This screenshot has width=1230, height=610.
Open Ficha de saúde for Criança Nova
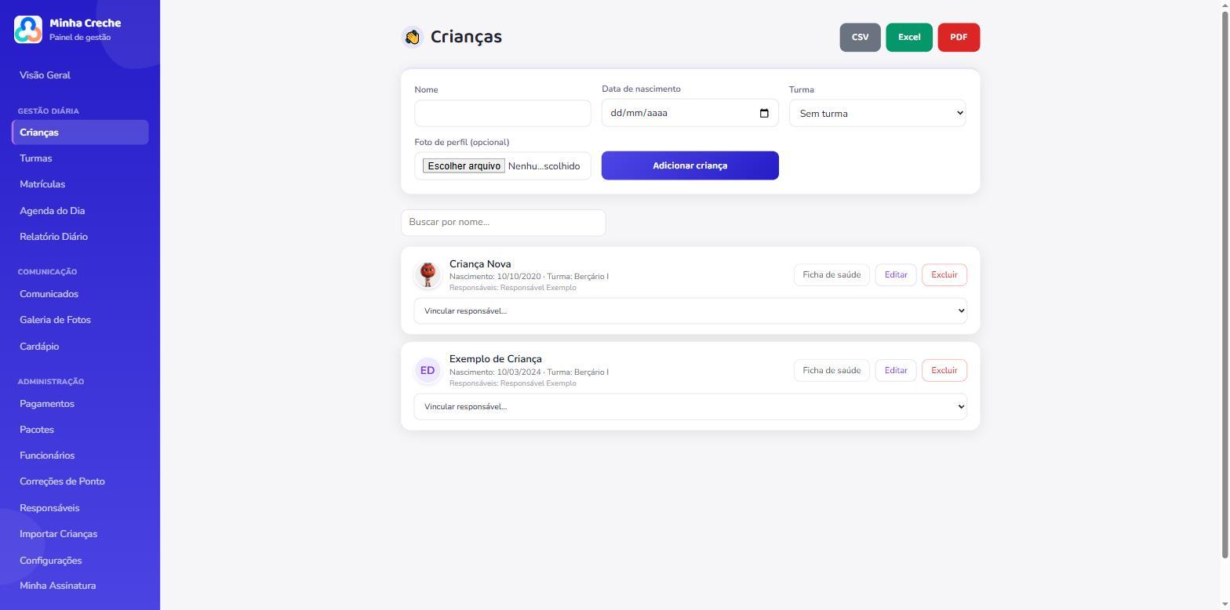(832, 275)
